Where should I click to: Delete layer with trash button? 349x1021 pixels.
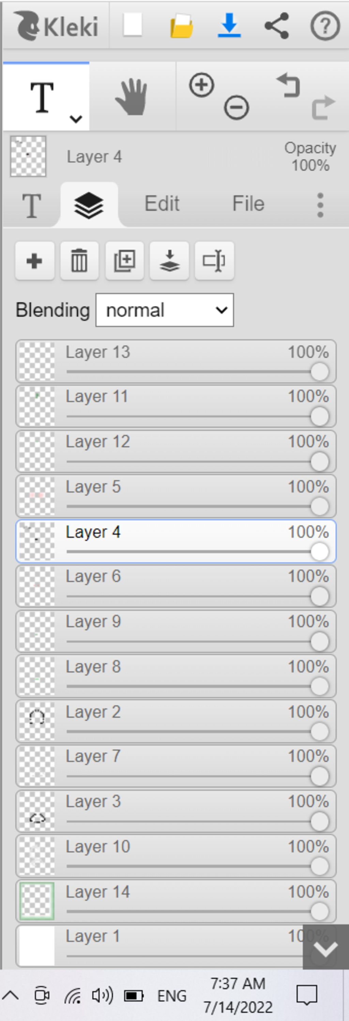[79, 261]
